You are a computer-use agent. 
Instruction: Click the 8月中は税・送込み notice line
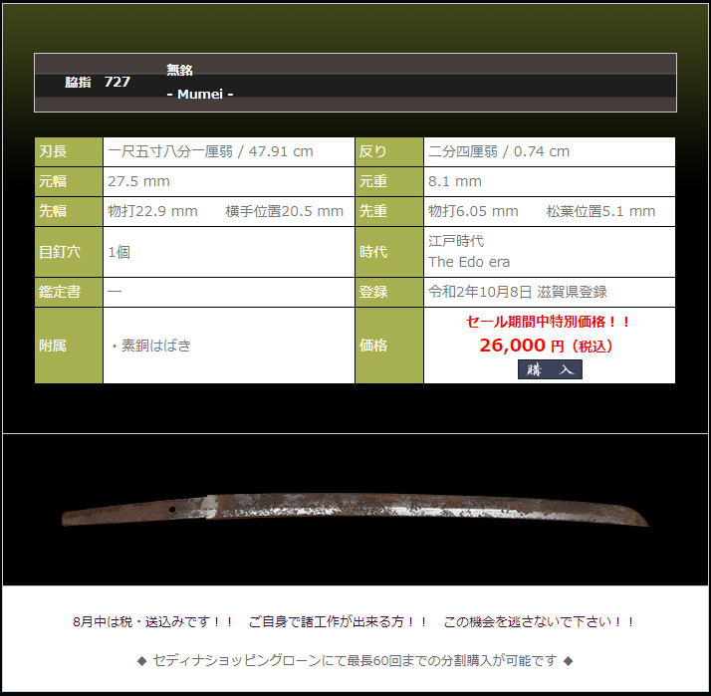coord(355,621)
